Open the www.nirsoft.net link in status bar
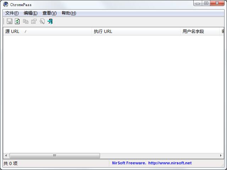The width and height of the screenshot is (227, 170). point(170,163)
